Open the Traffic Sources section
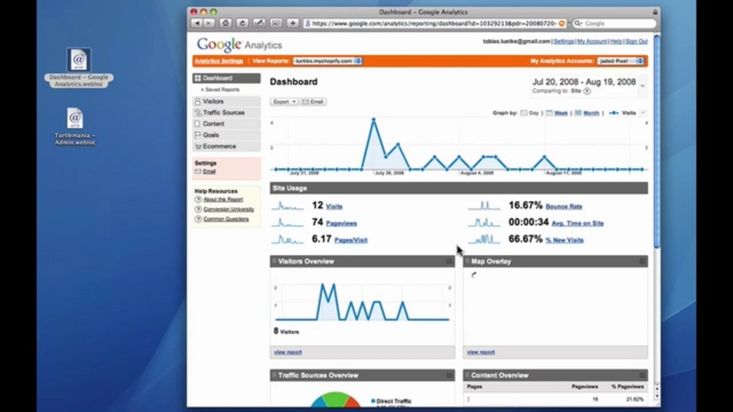The width and height of the screenshot is (733, 412). (x=227, y=113)
